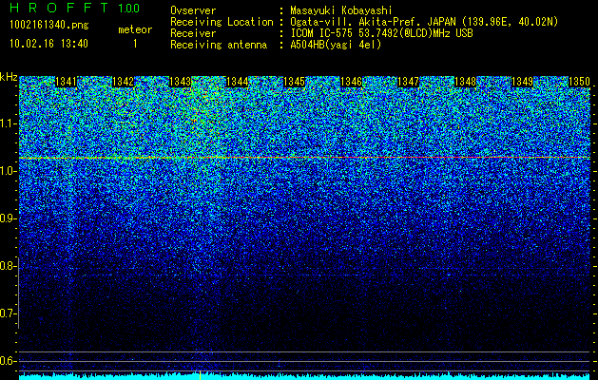Click the 1.1 kHz axis label
The image size is (598, 380).
coord(9,123)
